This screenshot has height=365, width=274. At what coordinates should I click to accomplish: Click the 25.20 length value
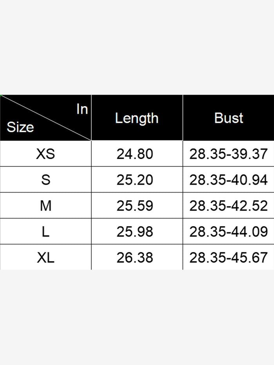(135, 180)
